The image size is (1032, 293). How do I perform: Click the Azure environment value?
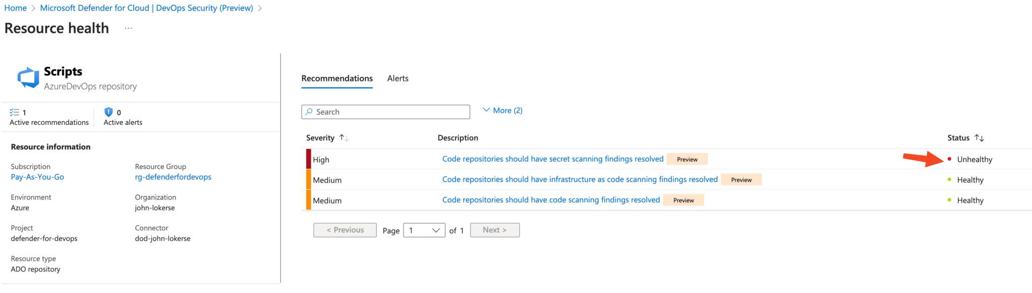click(20, 208)
